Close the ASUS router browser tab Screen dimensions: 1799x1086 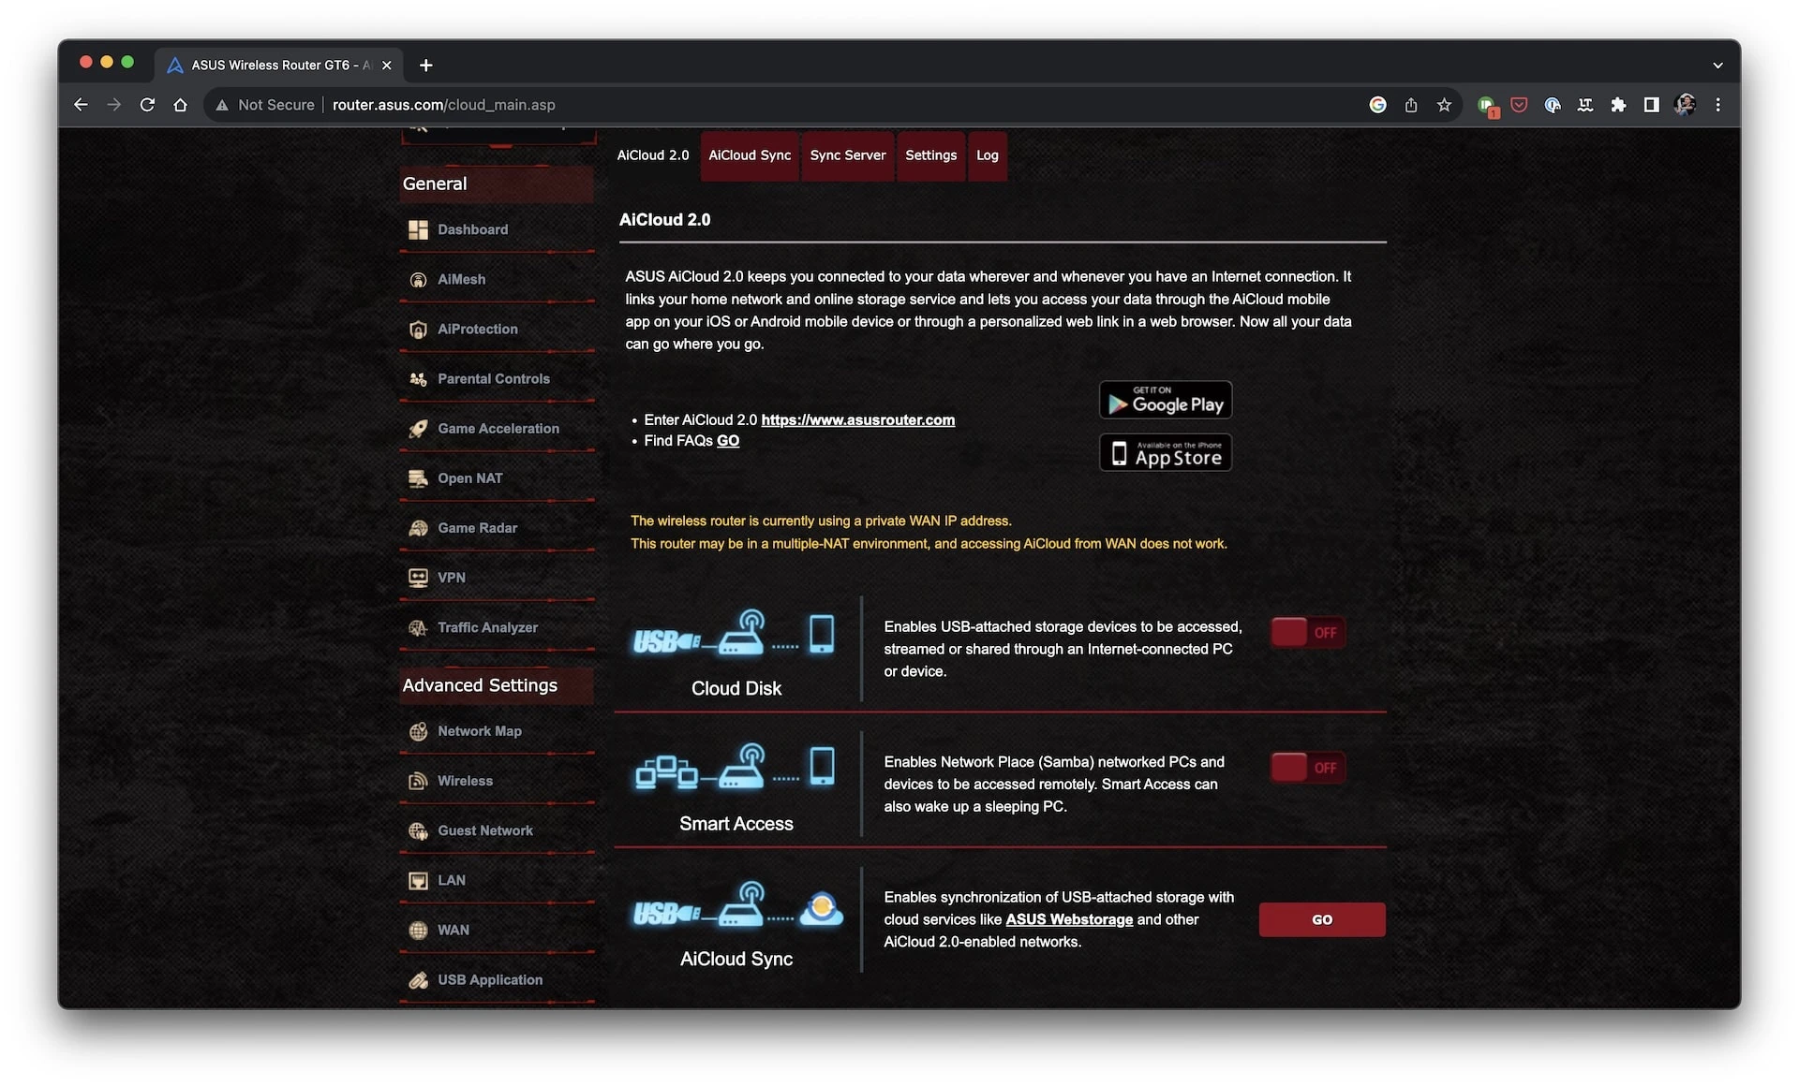click(x=386, y=66)
